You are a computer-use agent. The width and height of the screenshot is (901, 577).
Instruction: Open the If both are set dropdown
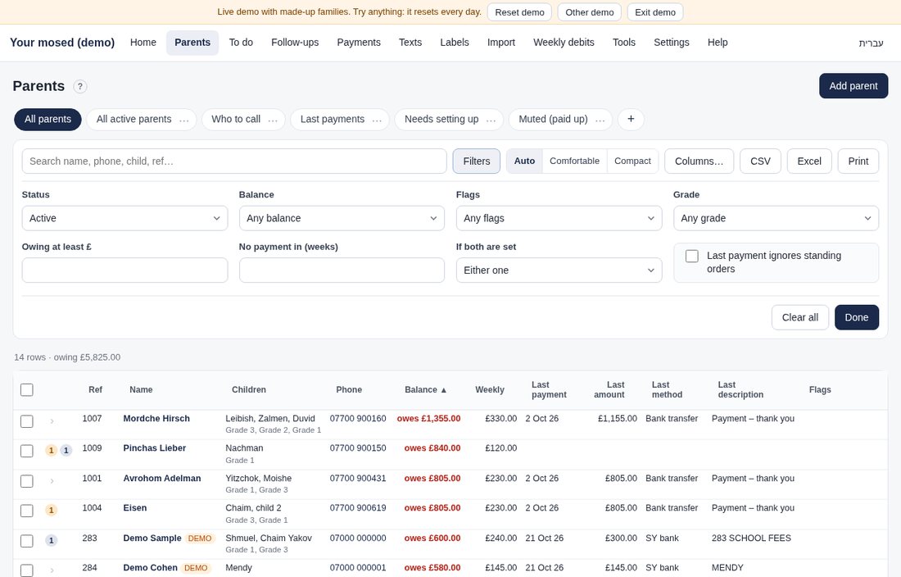pyautogui.click(x=559, y=270)
